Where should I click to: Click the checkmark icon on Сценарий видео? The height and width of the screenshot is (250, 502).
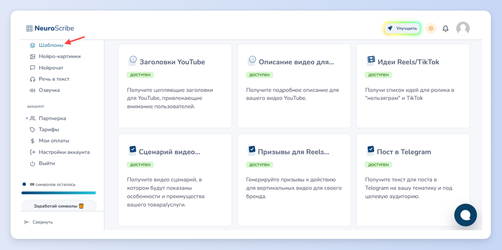(x=132, y=150)
